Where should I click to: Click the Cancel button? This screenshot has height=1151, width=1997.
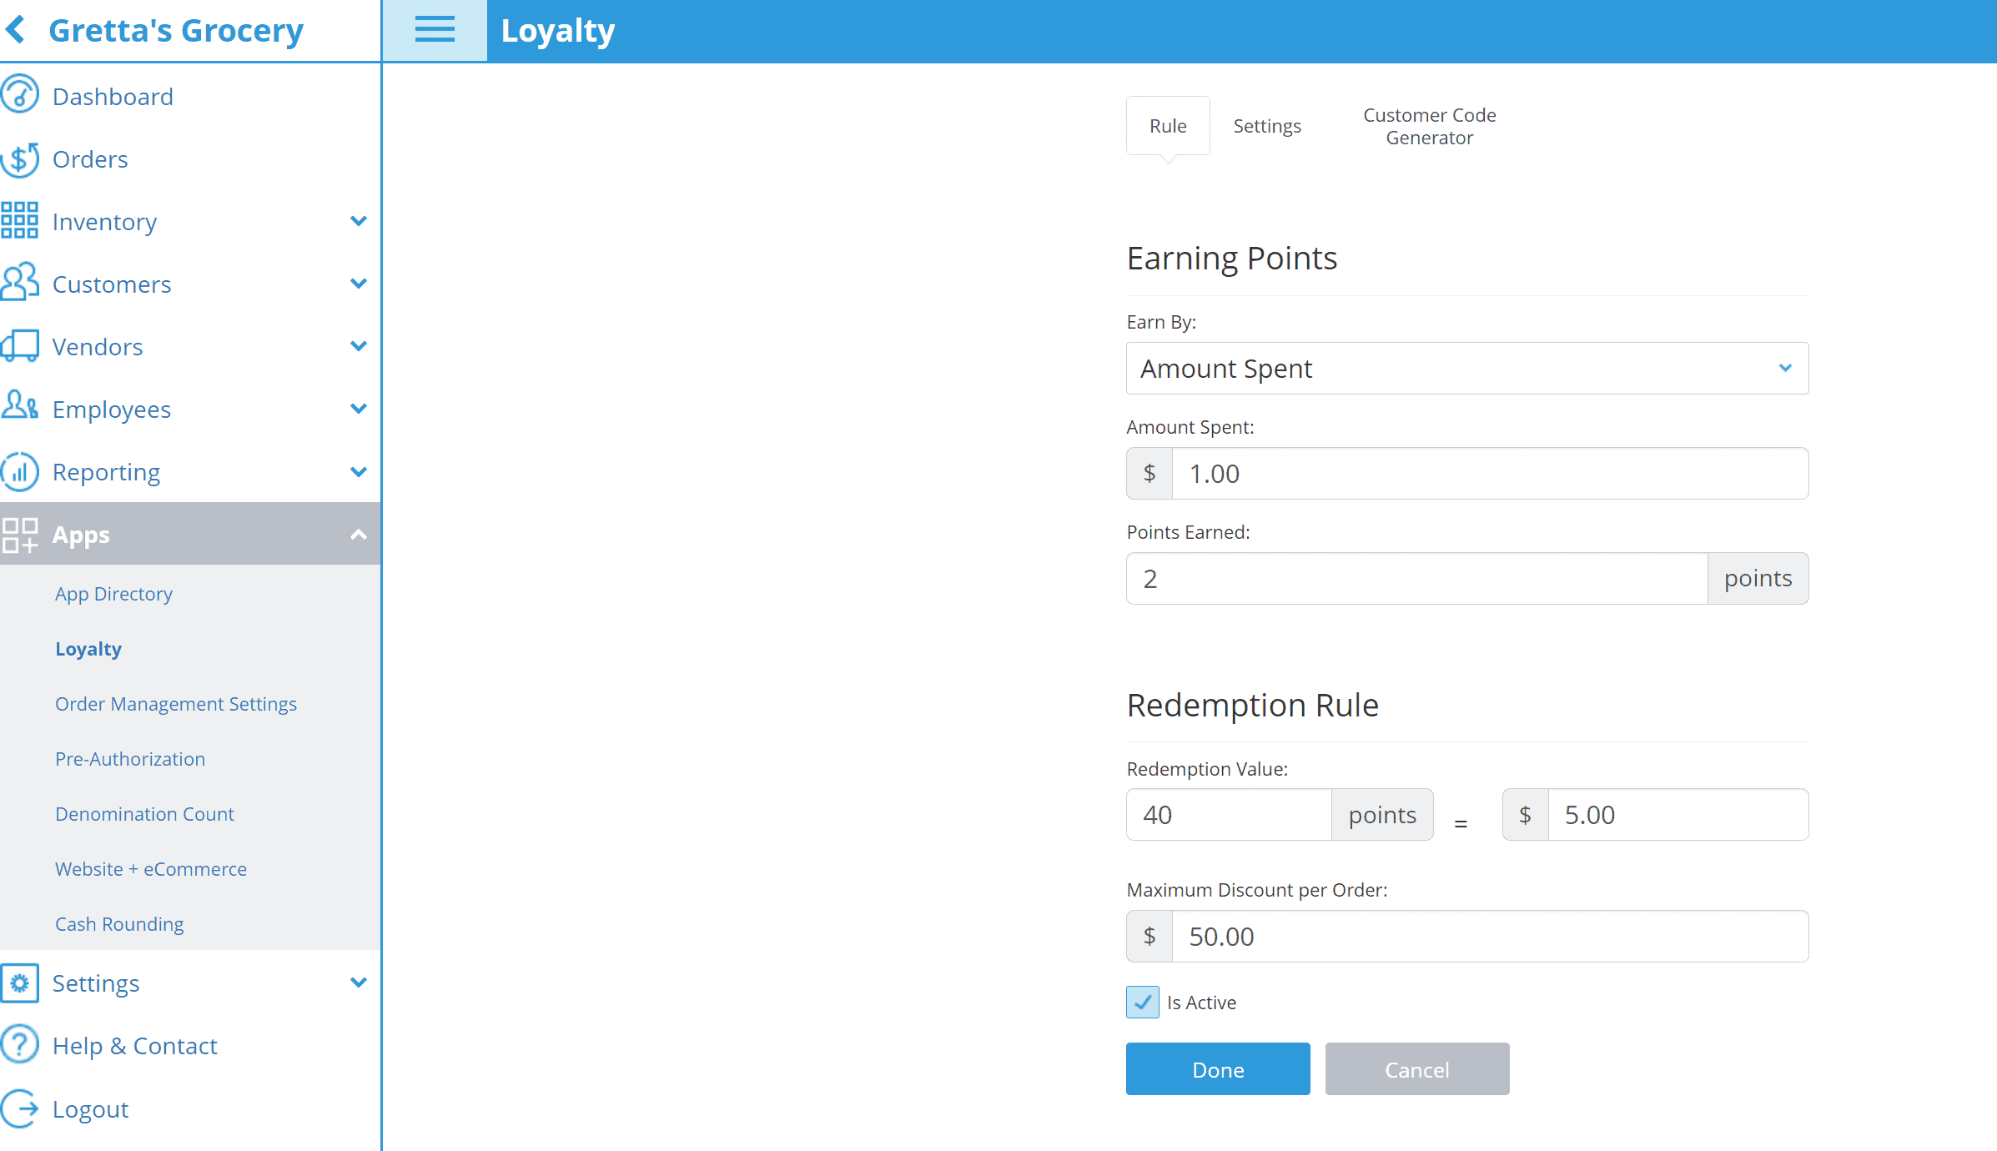[x=1416, y=1068]
